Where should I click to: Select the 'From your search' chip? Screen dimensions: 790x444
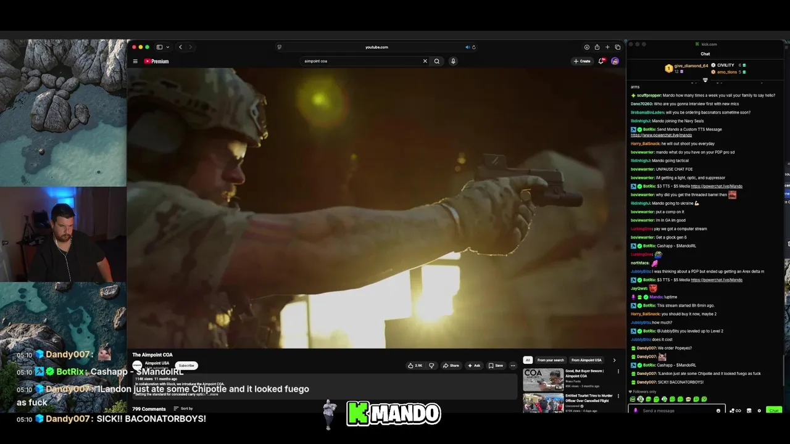point(551,360)
